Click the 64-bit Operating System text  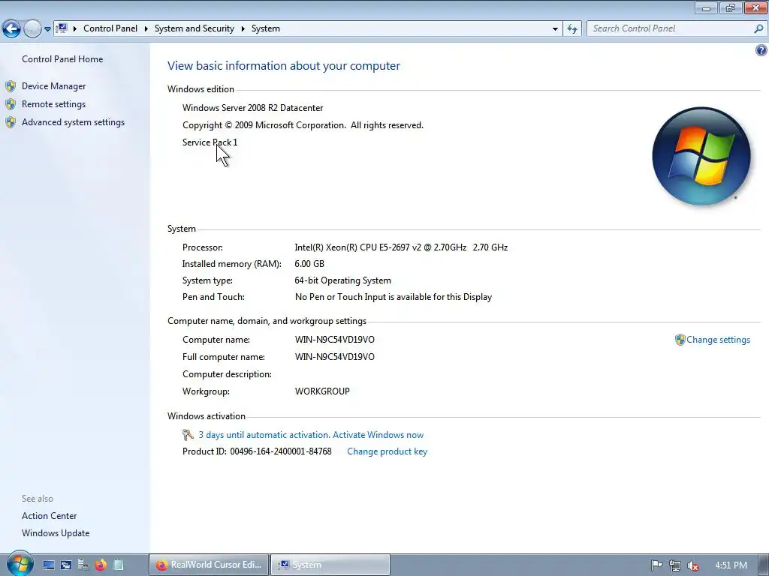click(342, 280)
